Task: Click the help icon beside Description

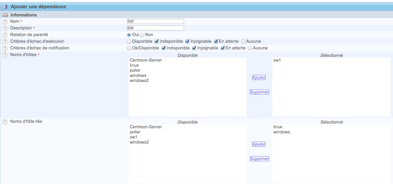Action: point(5,28)
